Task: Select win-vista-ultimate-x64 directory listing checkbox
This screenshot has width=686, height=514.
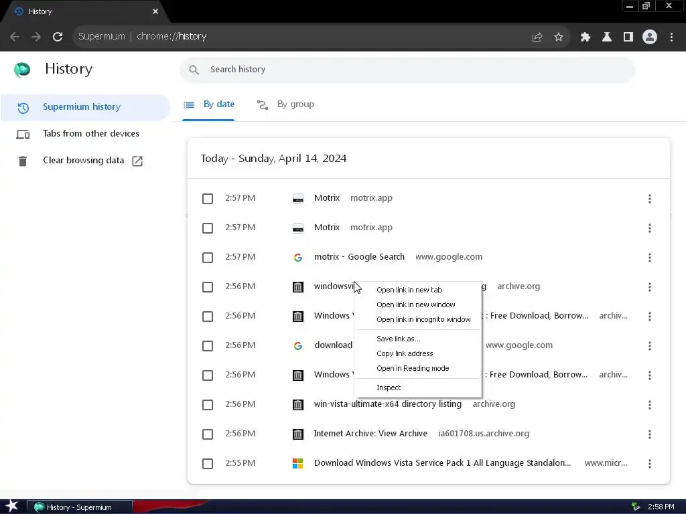Action: click(x=208, y=405)
